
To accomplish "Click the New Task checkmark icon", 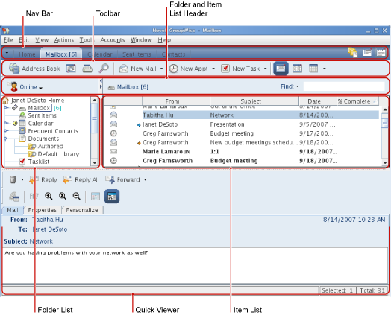I will click(x=225, y=69).
